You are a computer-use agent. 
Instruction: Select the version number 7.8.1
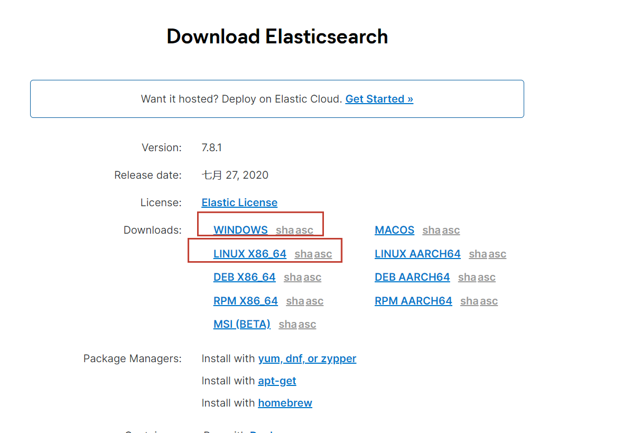point(211,148)
